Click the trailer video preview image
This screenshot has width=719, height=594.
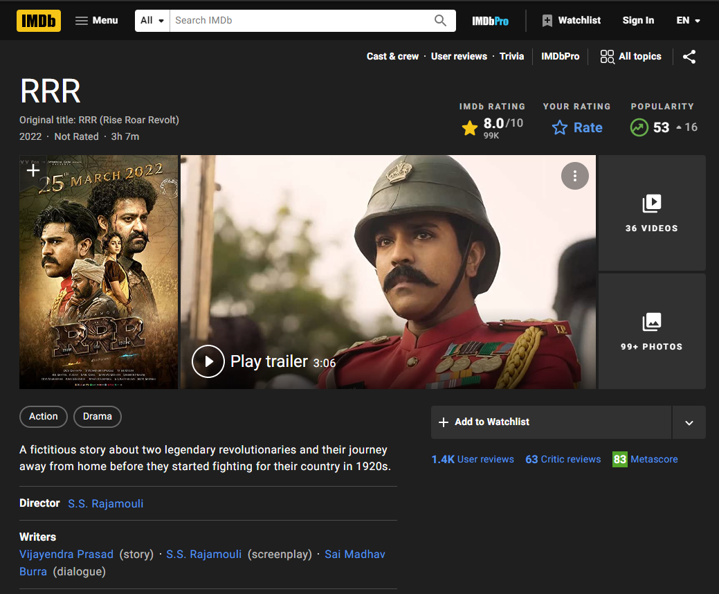click(x=388, y=272)
